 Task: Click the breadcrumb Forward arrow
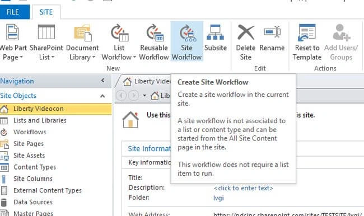[x=133, y=95]
